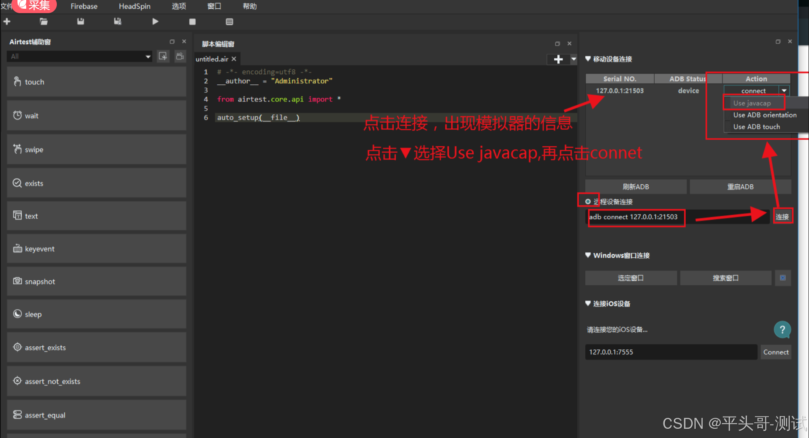Viewport: 809px width, 438px height.
Task: Open the 帮助 menu
Action: tap(250, 6)
